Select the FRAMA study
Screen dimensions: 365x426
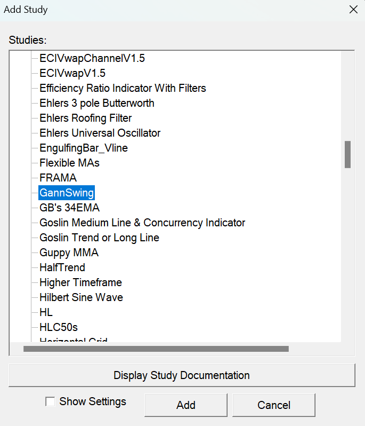pos(58,178)
